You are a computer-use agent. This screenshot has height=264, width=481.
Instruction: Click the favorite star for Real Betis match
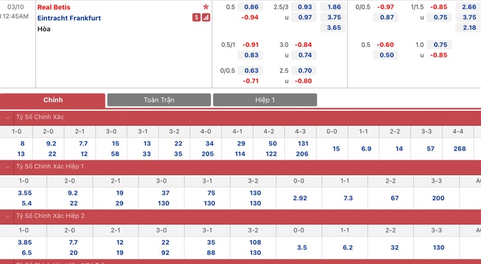tap(206, 7)
